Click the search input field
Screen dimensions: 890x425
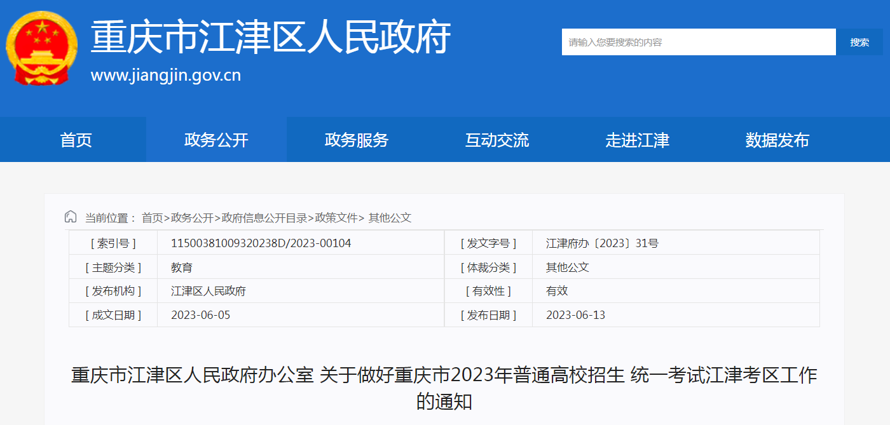[698, 42]
